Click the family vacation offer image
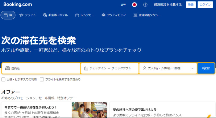Screen dimensions: 216x118 [x=89, y=110]
